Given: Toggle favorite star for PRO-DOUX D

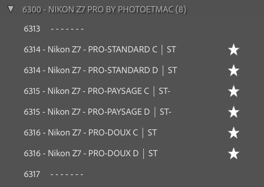Looking at the screenshot, I should [x=234, y=154].
